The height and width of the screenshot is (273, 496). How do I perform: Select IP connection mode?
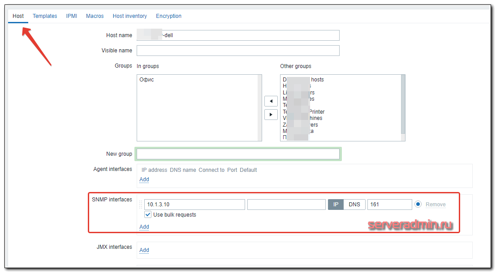coord(336,205)
